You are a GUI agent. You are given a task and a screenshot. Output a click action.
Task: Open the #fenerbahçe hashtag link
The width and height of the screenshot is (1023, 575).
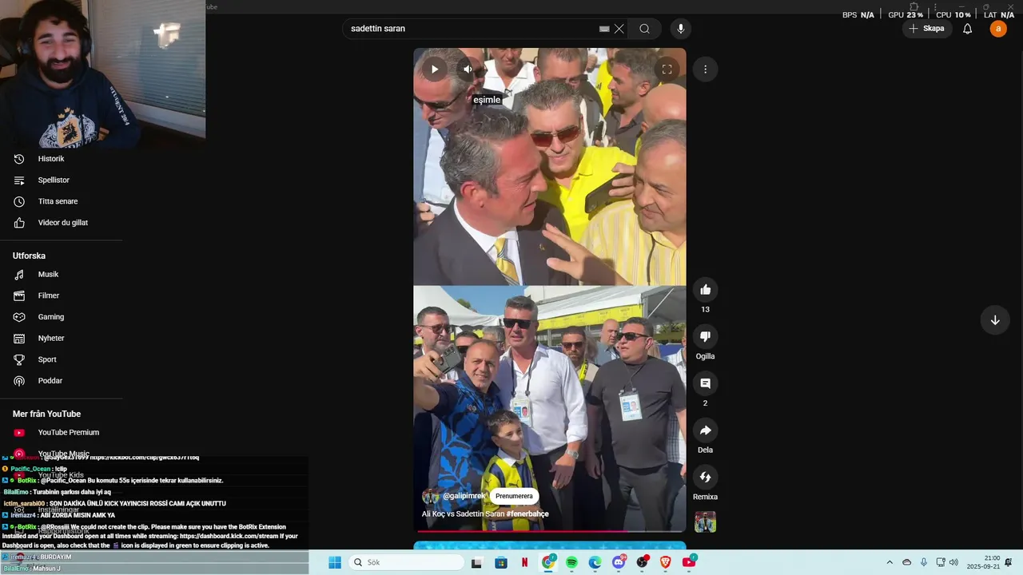(x=527, y=514)
